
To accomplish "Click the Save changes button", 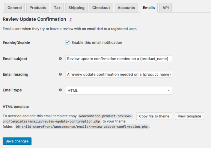I will point(17,141).
